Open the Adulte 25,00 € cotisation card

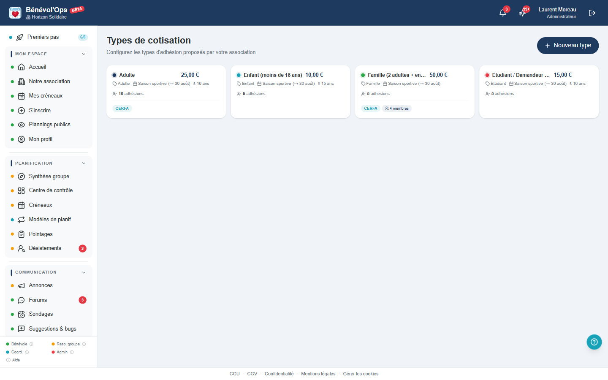[x=166, y=92]
